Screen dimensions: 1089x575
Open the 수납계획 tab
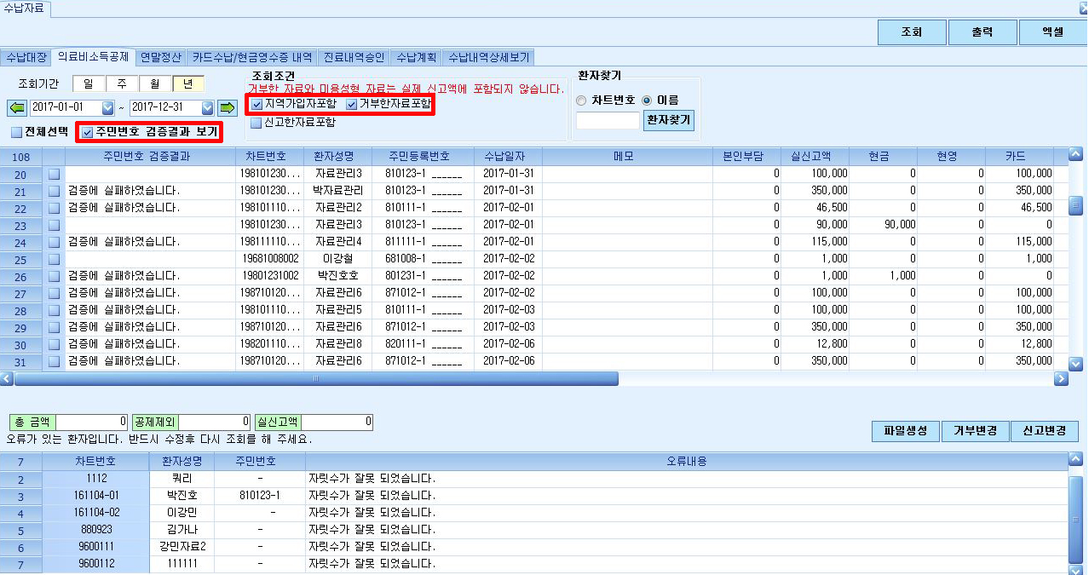click(418, 58)
